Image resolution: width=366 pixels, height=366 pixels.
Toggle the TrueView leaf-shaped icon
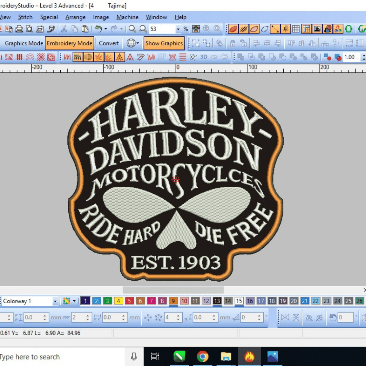(x=233, y=29)
